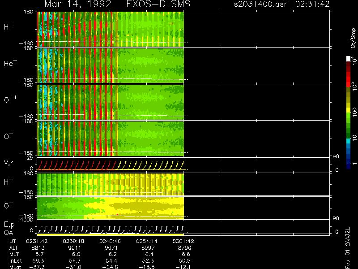Image resolution: width=358 pixels, height=269 pixels.
Task: Click inside the O++ spectrogram panel
Action: point(110,102)
